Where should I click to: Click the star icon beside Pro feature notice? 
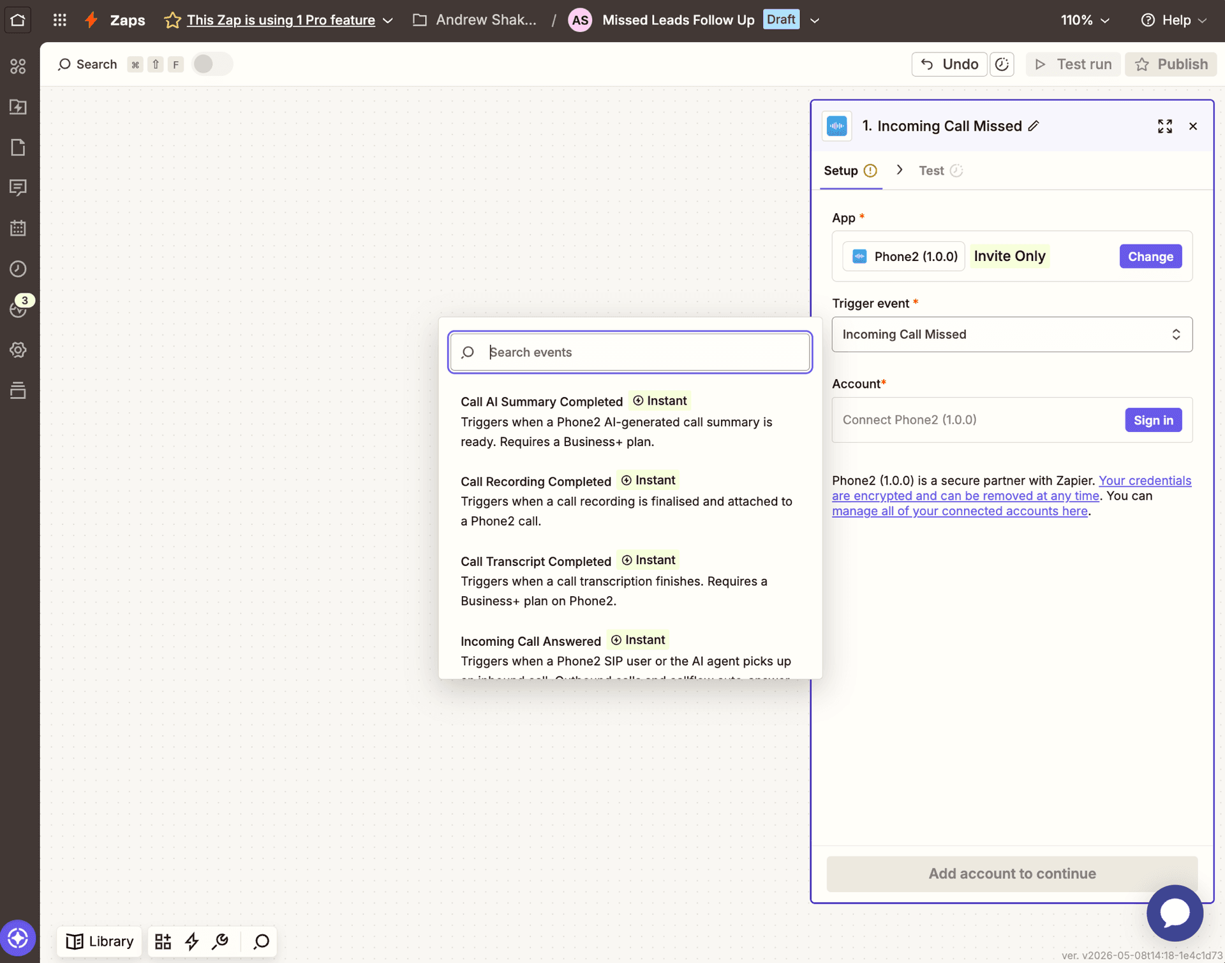pos(172,20)
